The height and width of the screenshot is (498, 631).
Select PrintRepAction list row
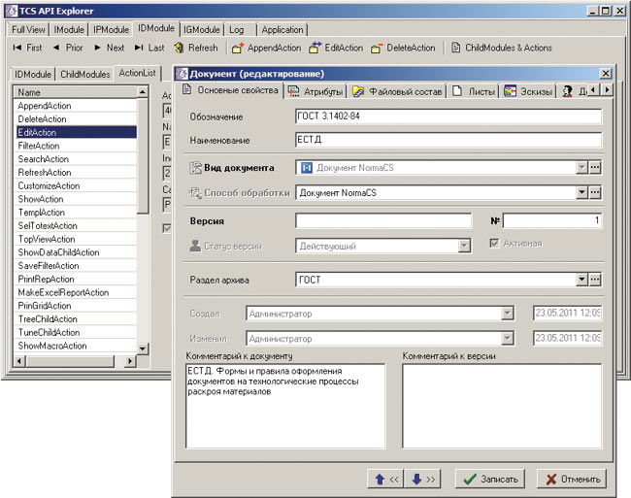coord(76,280)
